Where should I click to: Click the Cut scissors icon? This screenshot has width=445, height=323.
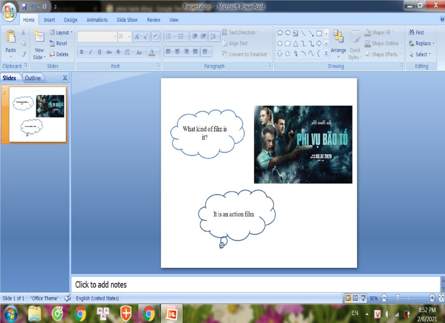[23, 32]
